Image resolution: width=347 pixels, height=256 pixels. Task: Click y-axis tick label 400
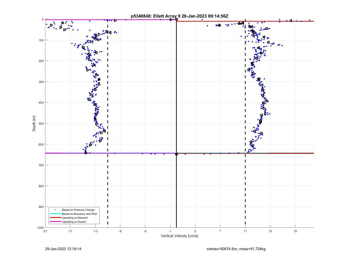pyautogui.click(x=41, y=103)
